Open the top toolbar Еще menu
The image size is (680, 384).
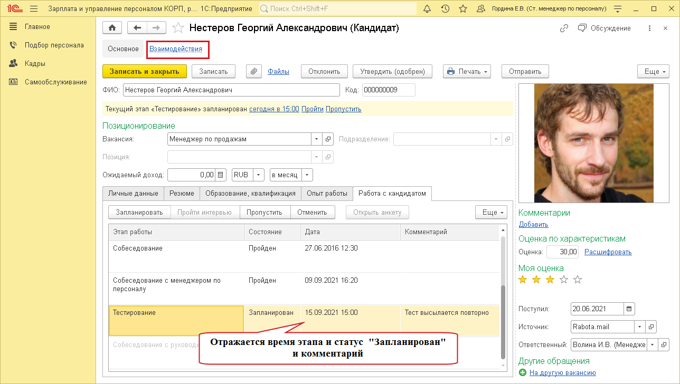point(653,71)
